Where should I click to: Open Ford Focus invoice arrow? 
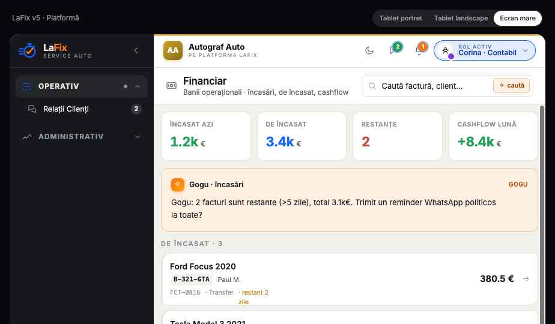click(526, 279)
